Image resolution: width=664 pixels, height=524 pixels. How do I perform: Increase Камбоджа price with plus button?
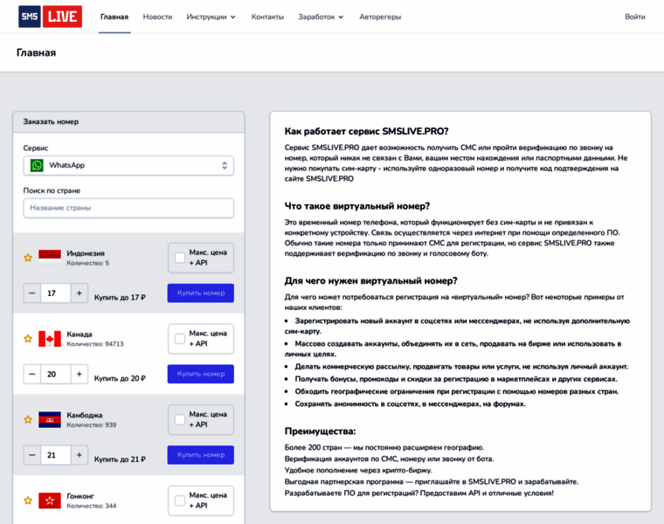80,455
